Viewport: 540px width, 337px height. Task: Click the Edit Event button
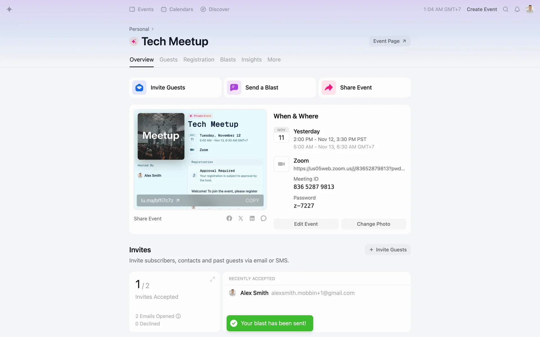[x=306, y=224]
